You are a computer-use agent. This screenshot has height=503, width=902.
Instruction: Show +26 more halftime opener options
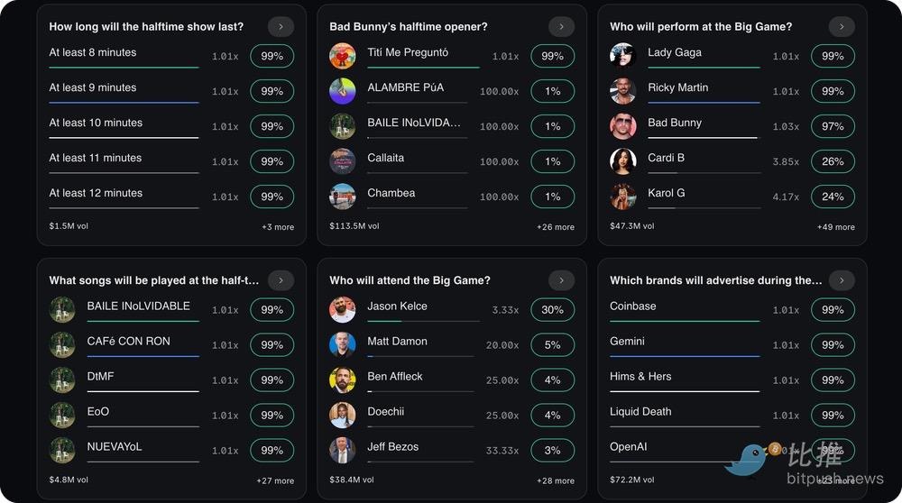[555, 227]
